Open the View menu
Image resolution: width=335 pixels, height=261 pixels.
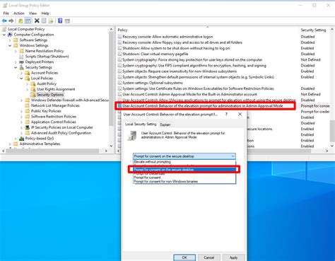33,13
